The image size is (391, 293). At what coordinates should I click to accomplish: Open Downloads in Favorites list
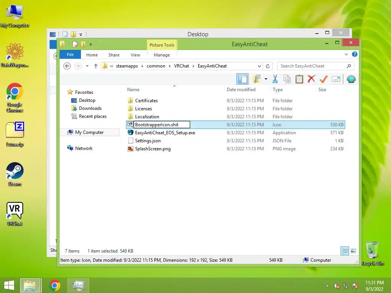(90, 108)
